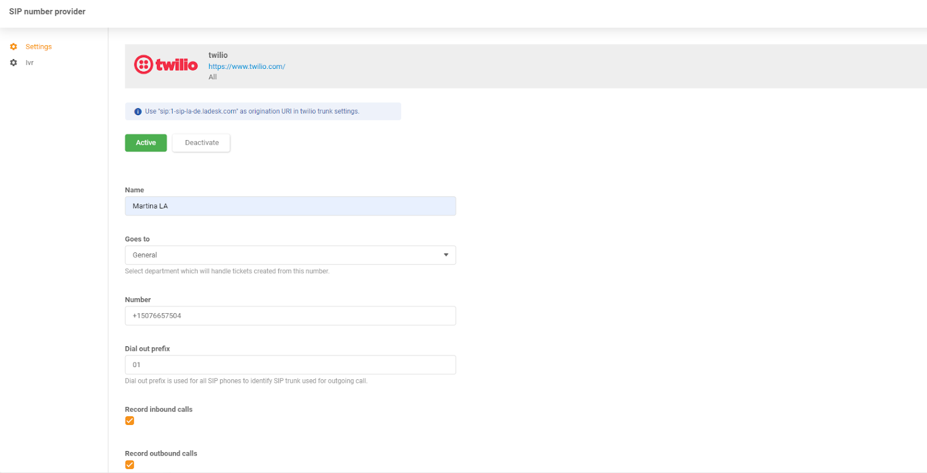
Task: Click into the Number input field
Action: (x=290, y=316)
